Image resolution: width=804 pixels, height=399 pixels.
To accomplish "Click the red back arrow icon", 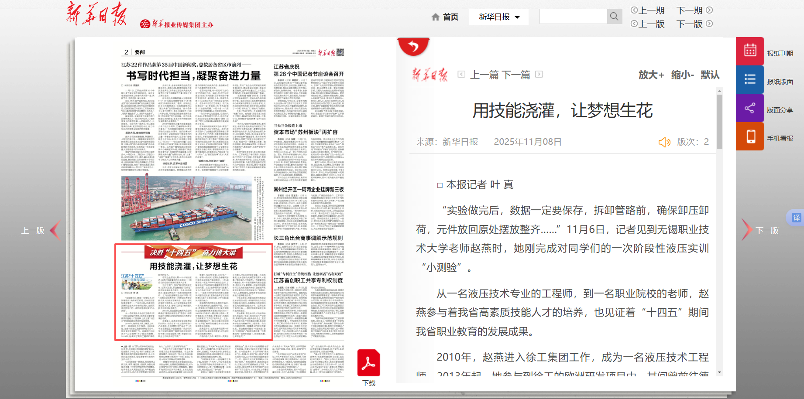I will [x=413, y=46].
